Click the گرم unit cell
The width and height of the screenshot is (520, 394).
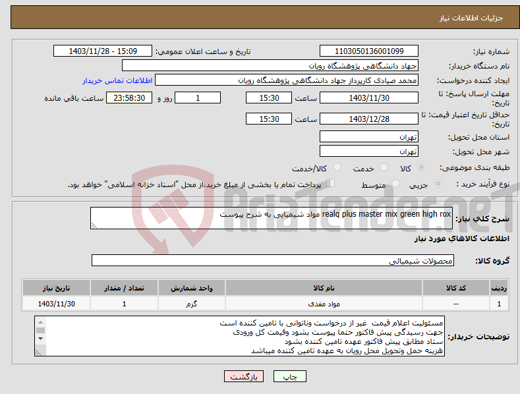pyautogui.click(x=192, y=304)
